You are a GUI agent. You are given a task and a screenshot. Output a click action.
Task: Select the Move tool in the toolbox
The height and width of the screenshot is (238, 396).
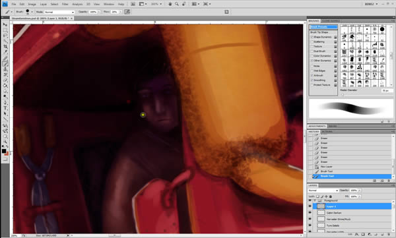[5, 24]
